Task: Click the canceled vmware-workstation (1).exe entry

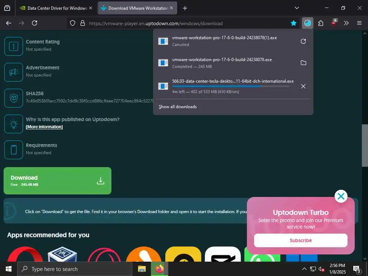Action: click(225, 41)
